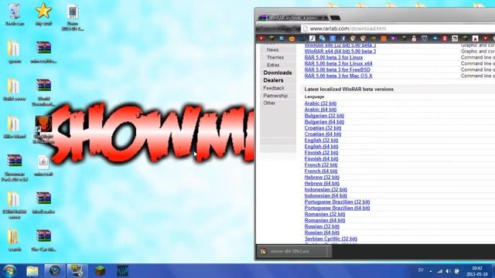Open a new browser tab

335,18
